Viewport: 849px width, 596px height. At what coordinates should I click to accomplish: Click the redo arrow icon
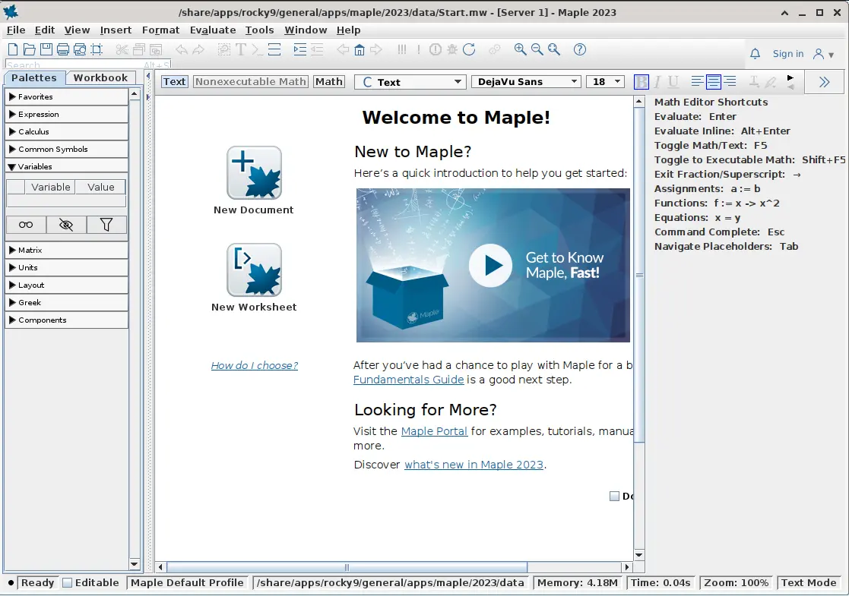(198, 50)
